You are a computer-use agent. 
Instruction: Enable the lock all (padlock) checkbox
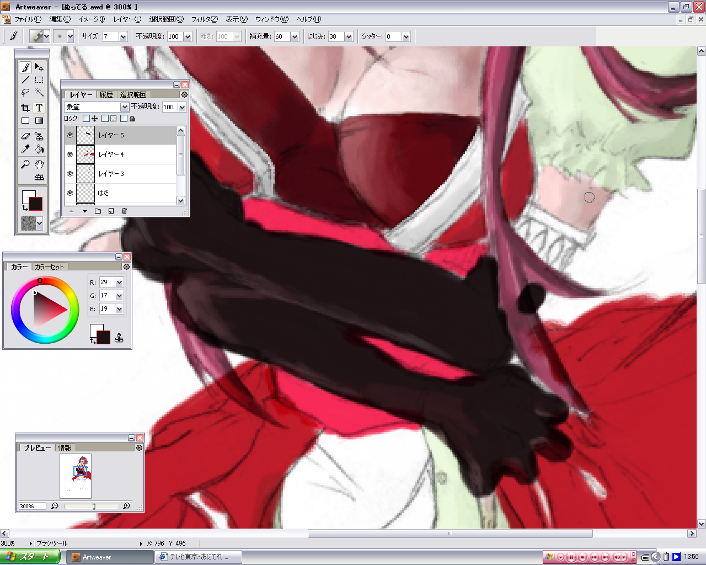pos(124,118)
